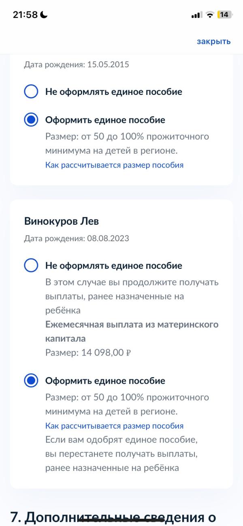Open "Как рассчитывается размер пособия" link in Винокуров Лев card

pos(114,426)
